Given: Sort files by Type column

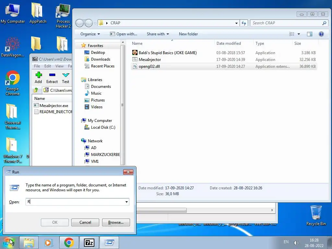Looking at the screenshot, I should [273, 43].
